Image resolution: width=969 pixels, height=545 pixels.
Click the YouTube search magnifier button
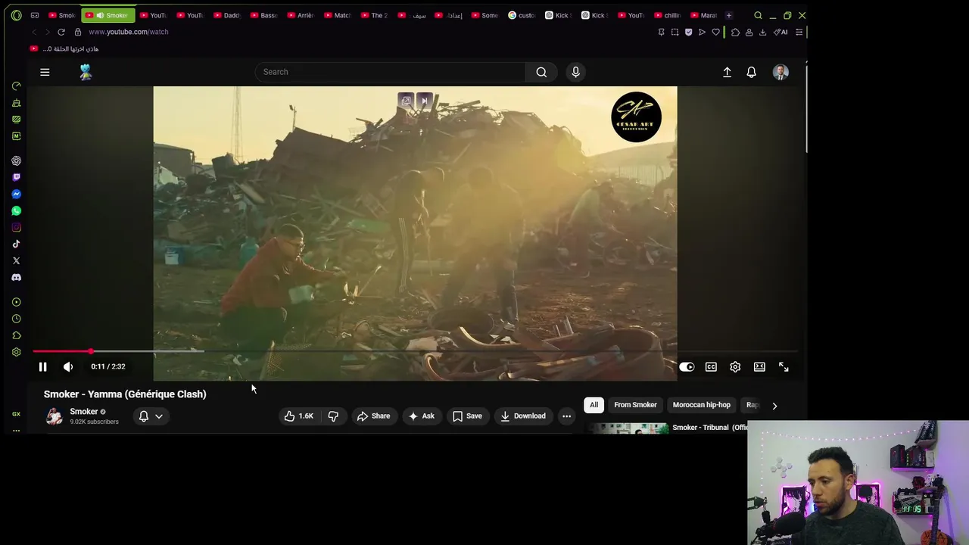(x=541, y=72)
